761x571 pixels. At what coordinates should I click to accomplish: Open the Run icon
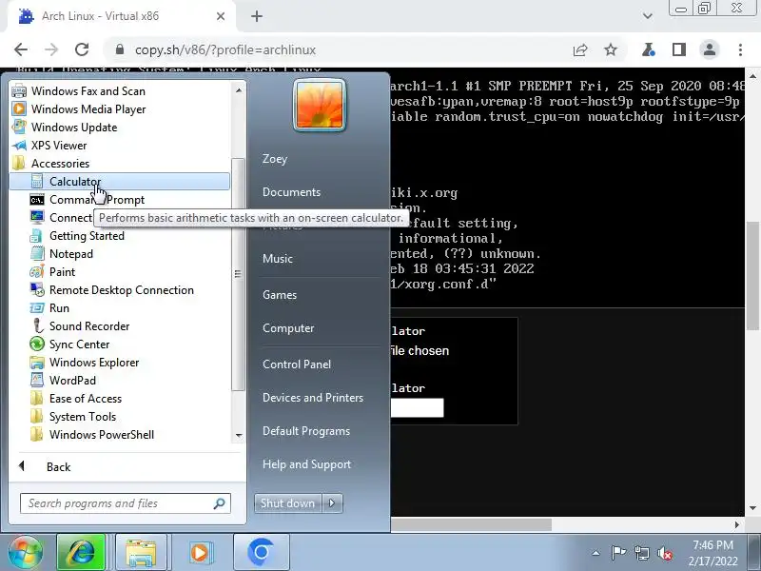[37, 308]
